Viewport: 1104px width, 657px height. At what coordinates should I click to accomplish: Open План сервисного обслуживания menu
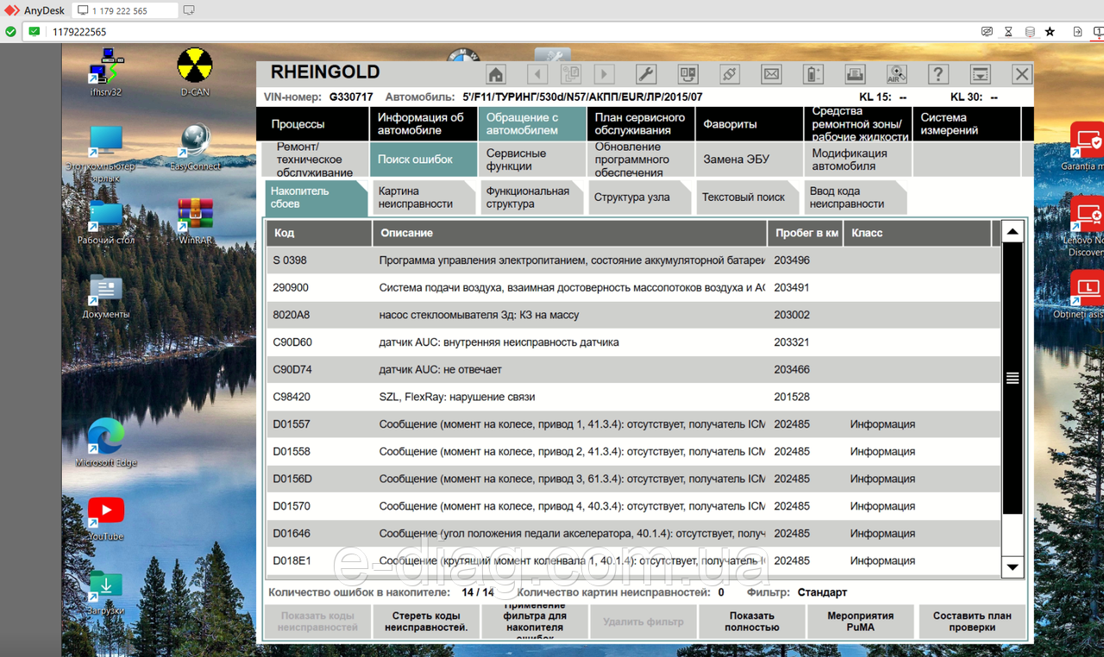point(641,124)
